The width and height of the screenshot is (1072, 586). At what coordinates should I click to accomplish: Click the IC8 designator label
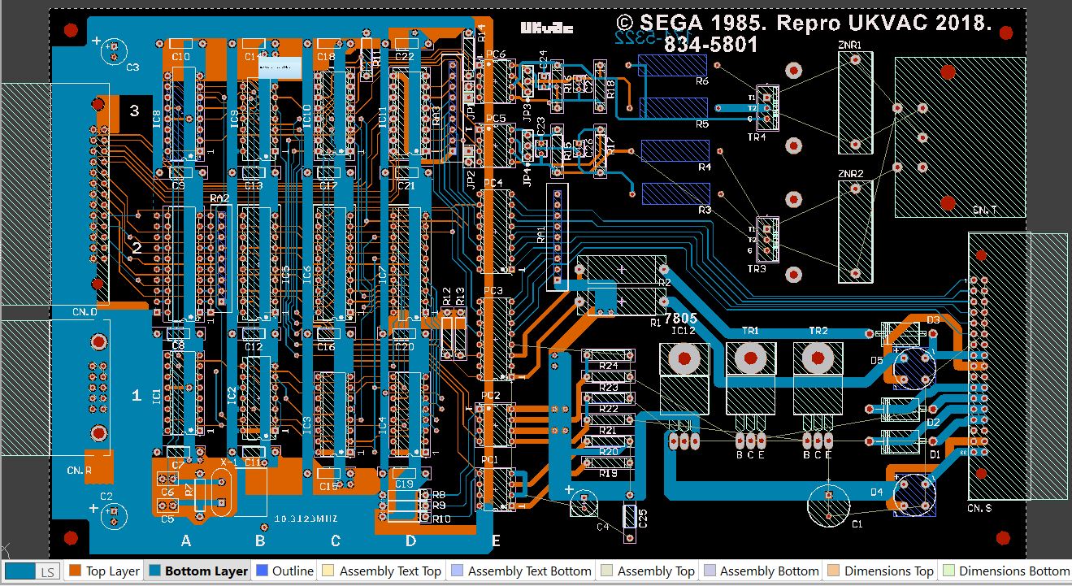[x=157, y=118]
